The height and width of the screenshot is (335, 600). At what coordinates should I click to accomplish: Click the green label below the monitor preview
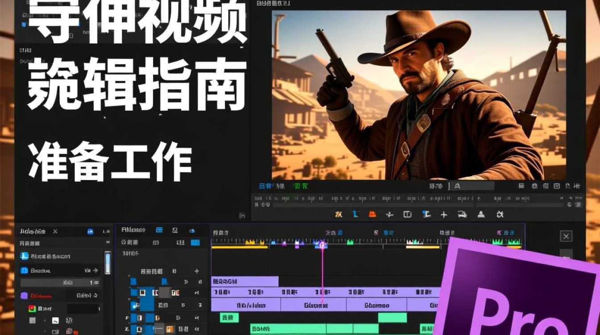point(300,186)
